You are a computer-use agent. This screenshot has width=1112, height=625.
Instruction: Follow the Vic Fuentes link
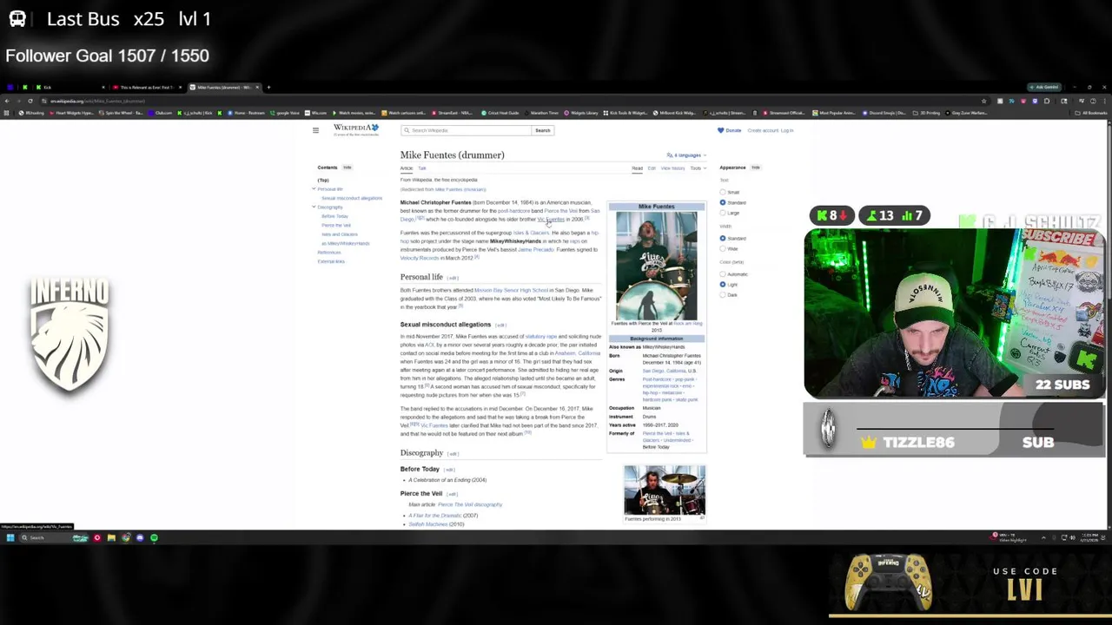(x=551, y=220)
